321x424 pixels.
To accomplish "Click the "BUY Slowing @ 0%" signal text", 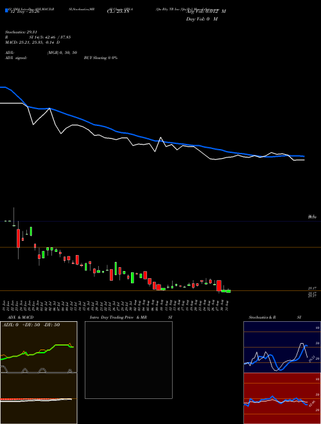I will (x=101, y=58).
